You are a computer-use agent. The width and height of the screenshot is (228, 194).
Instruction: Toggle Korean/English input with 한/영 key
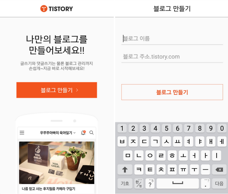coord(139,184)
